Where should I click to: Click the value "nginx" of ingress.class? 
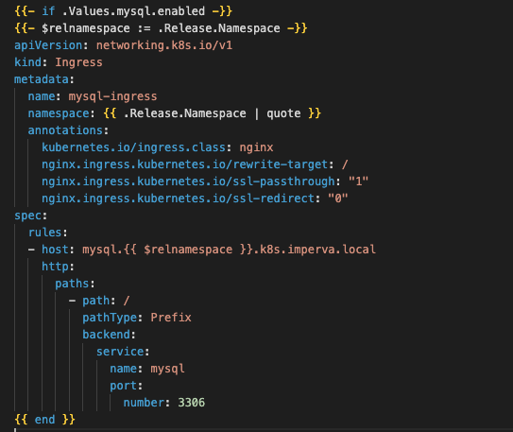[x=257, y=147]
